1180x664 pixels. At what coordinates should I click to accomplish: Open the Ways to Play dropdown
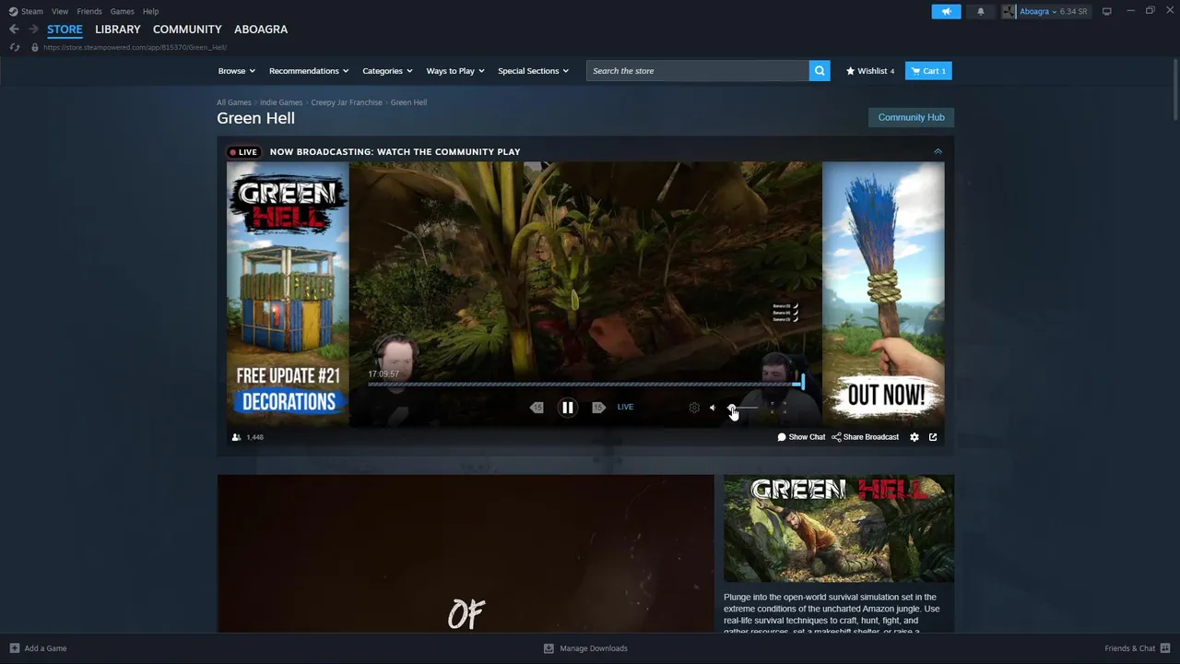[455, 71]
